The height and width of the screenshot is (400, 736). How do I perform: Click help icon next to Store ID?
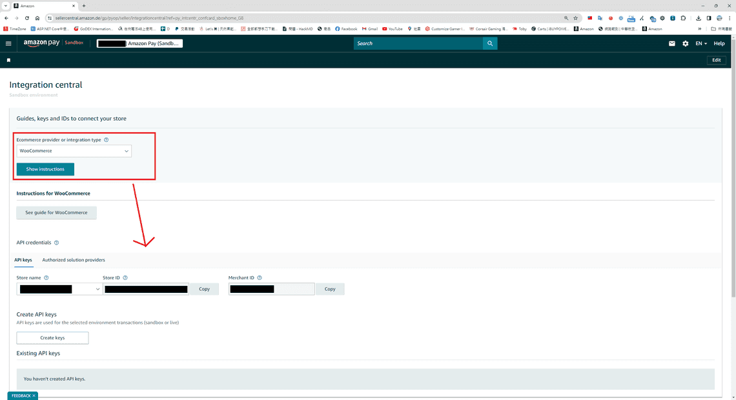[125, 278]
